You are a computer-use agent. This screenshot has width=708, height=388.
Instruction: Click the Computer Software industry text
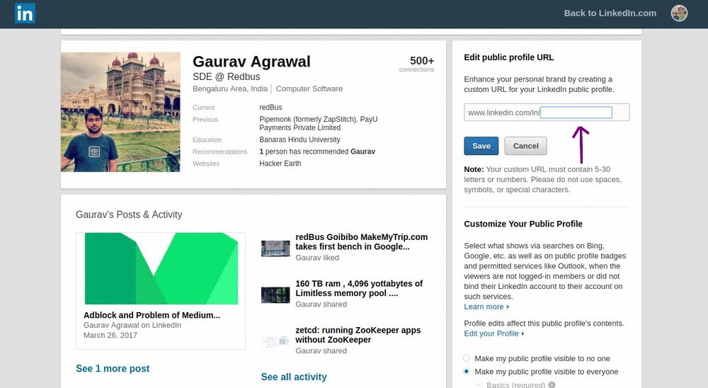(x=309, y=89)
